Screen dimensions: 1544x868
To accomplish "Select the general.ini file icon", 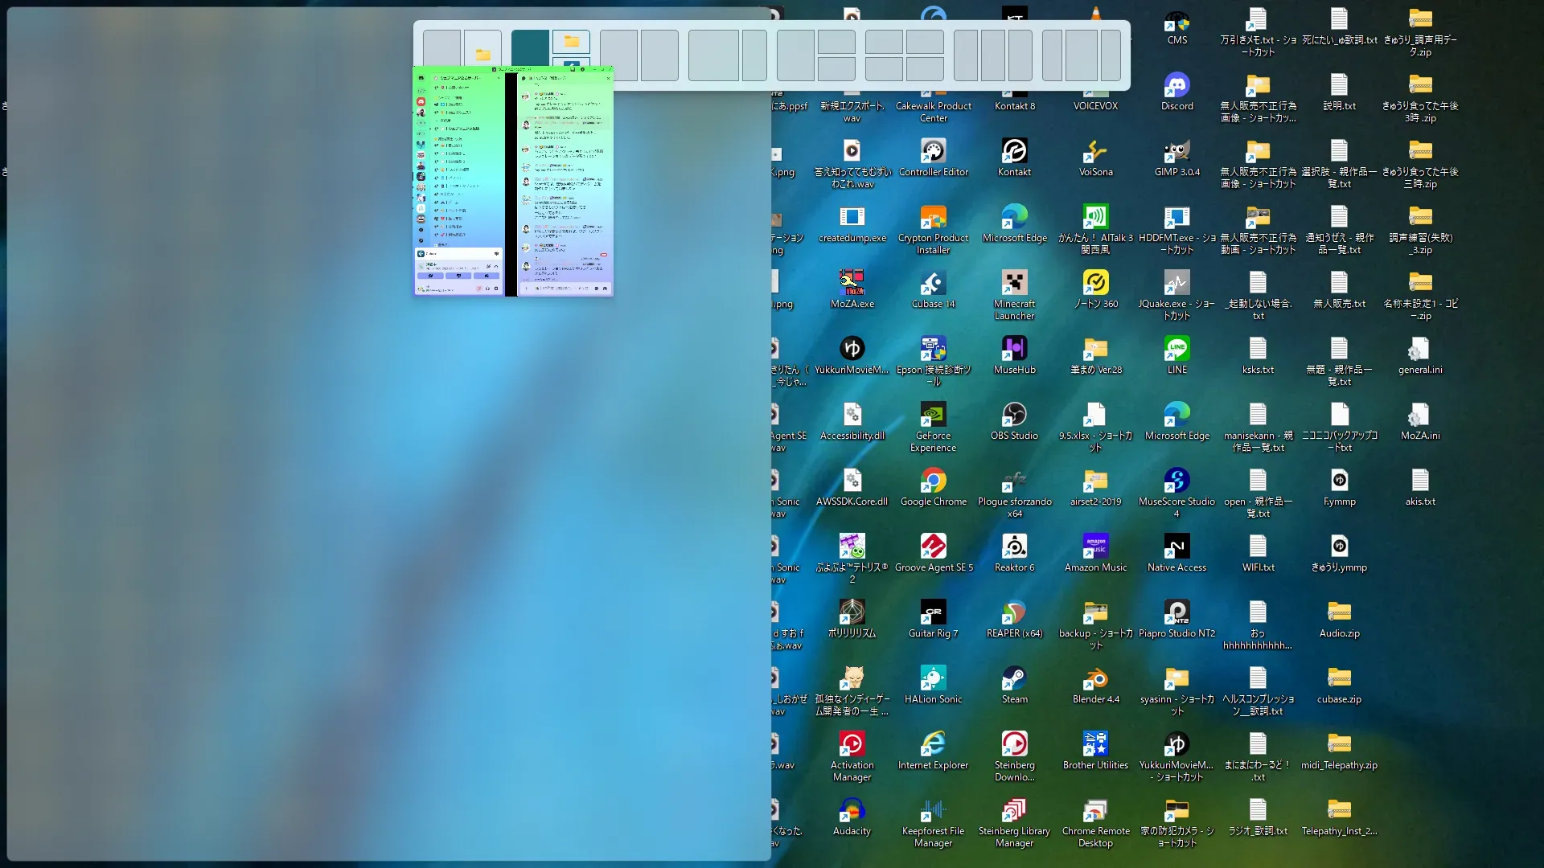I will point(1420,350).
